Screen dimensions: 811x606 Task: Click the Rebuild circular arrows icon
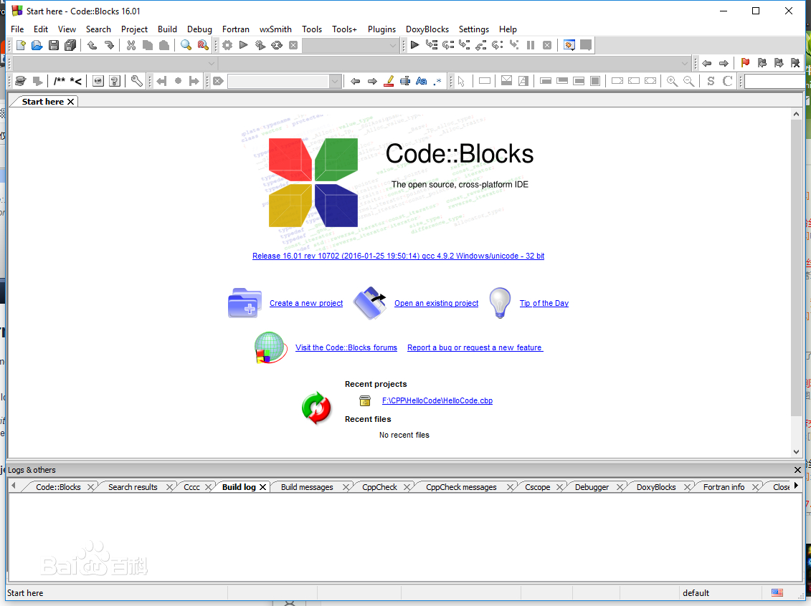click(277, 45)
